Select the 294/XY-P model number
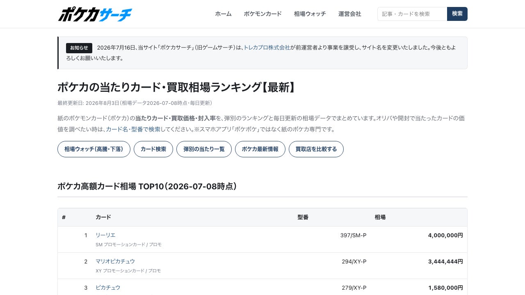This screenshot has width=525, height=295. 354,261
